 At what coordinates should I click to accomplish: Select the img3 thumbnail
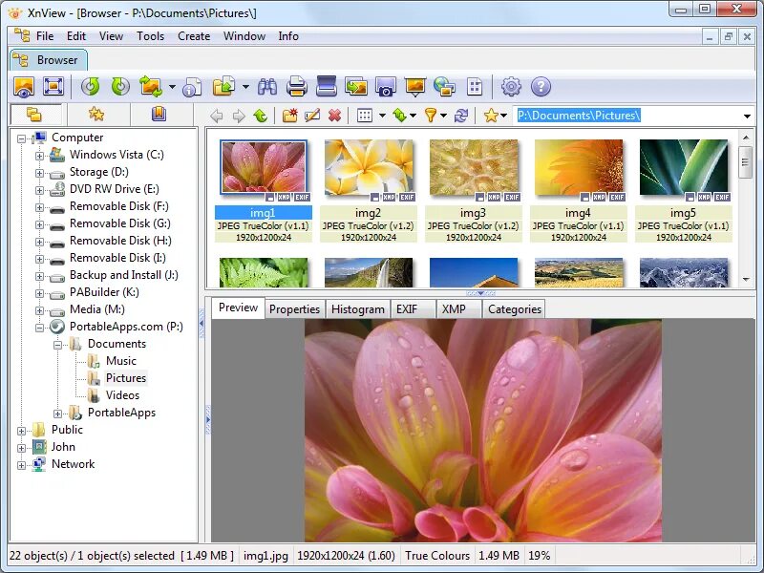click(475, 167)
